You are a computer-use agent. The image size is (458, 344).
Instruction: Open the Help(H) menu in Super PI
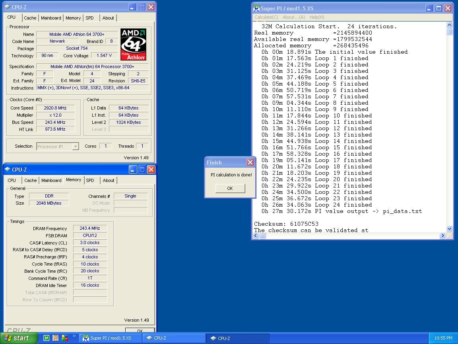coord(317,17)
